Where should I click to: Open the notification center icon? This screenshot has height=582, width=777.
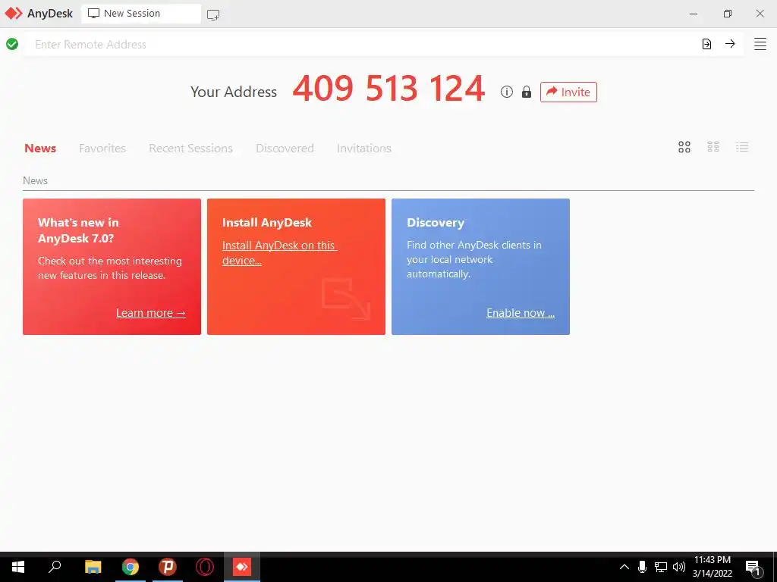tap(754, 568)
